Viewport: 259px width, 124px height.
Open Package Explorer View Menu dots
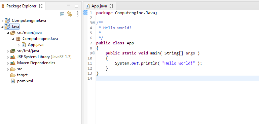[x=77, y=14]
